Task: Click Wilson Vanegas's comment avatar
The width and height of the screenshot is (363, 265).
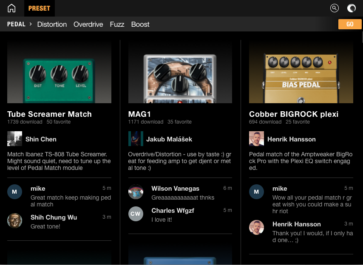Action: click(136, 192)
